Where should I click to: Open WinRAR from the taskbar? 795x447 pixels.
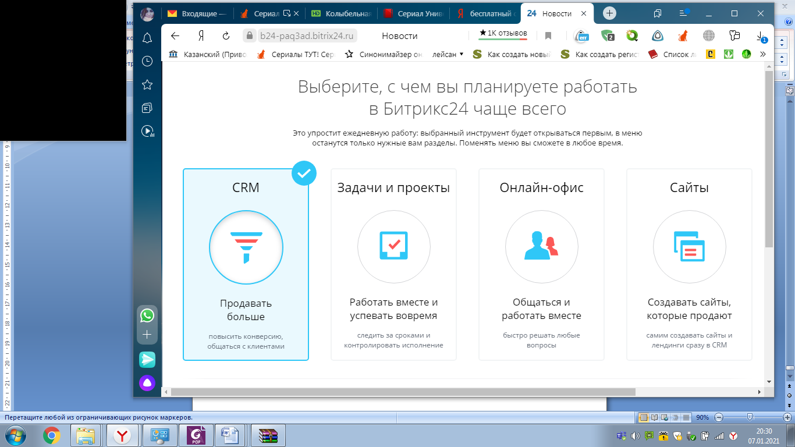coord(269,435)
